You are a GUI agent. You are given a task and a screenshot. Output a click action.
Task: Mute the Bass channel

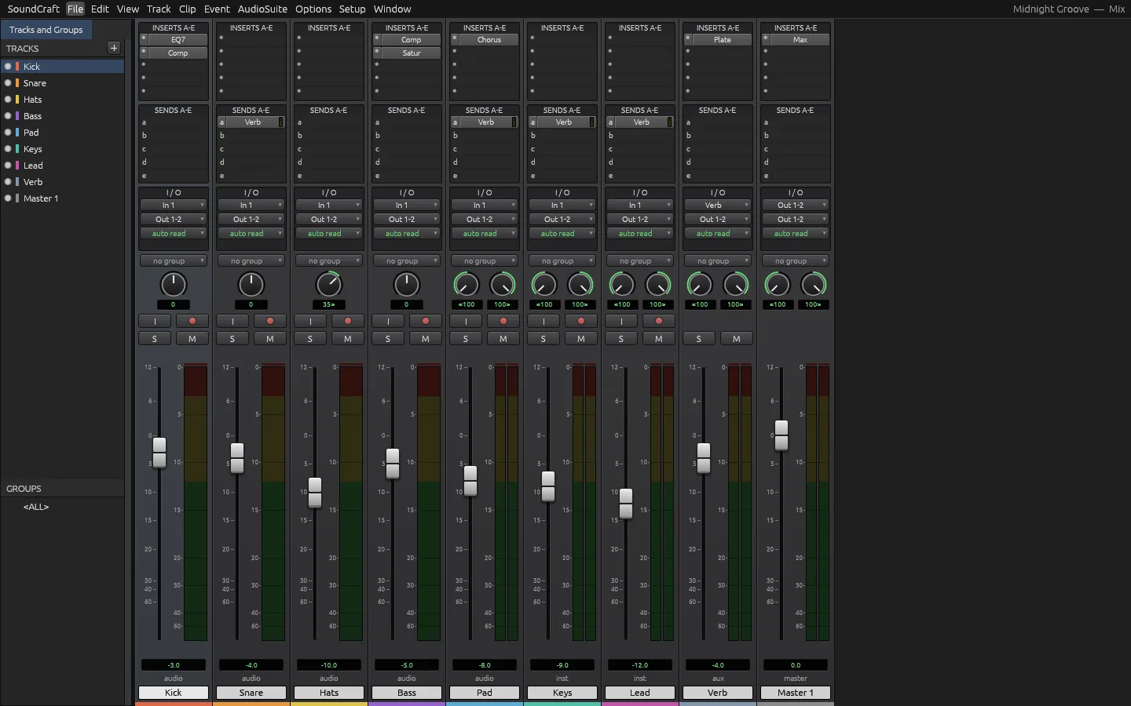pos(426,339)
